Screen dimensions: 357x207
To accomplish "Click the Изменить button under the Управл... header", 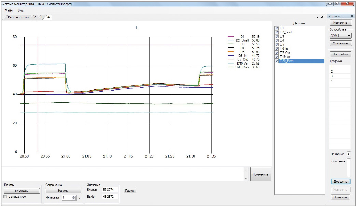I will [340, 23].
